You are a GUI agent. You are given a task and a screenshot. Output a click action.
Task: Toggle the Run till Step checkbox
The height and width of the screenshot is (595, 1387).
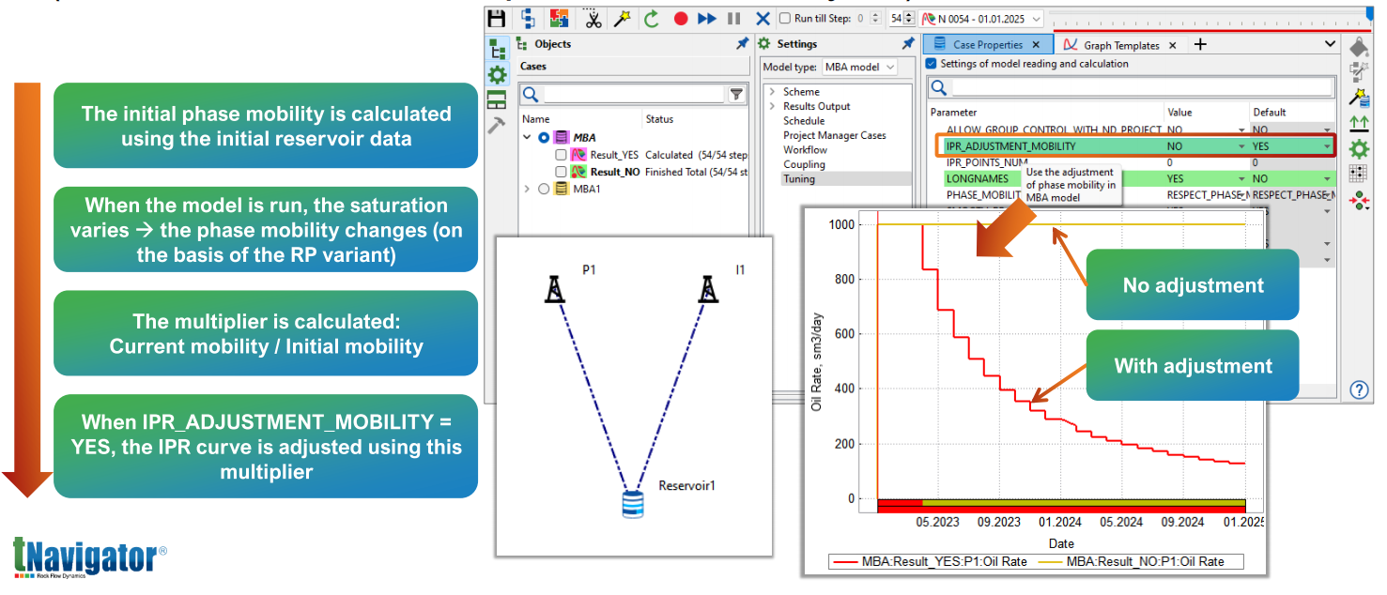point(785,18)
